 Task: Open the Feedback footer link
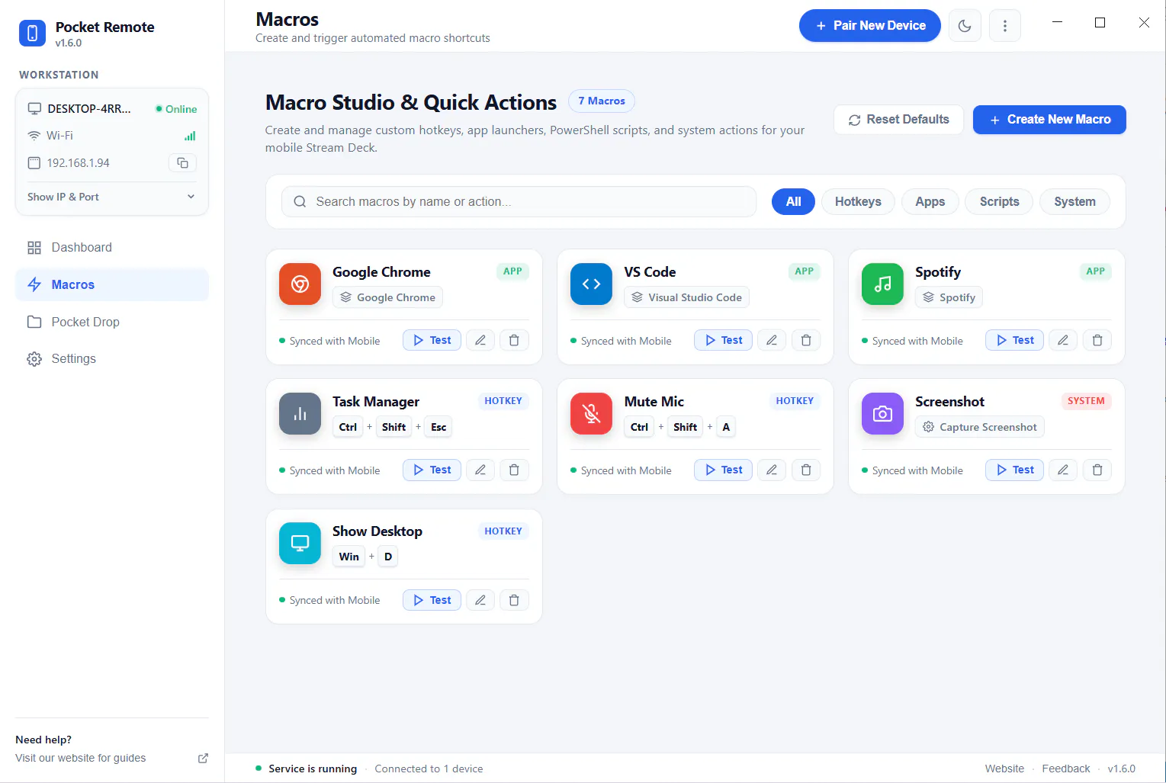click(1066, 769)
